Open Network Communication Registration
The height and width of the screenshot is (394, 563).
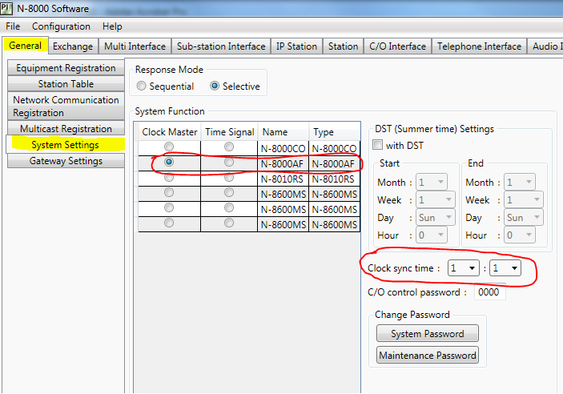click(x=66, y=107)
